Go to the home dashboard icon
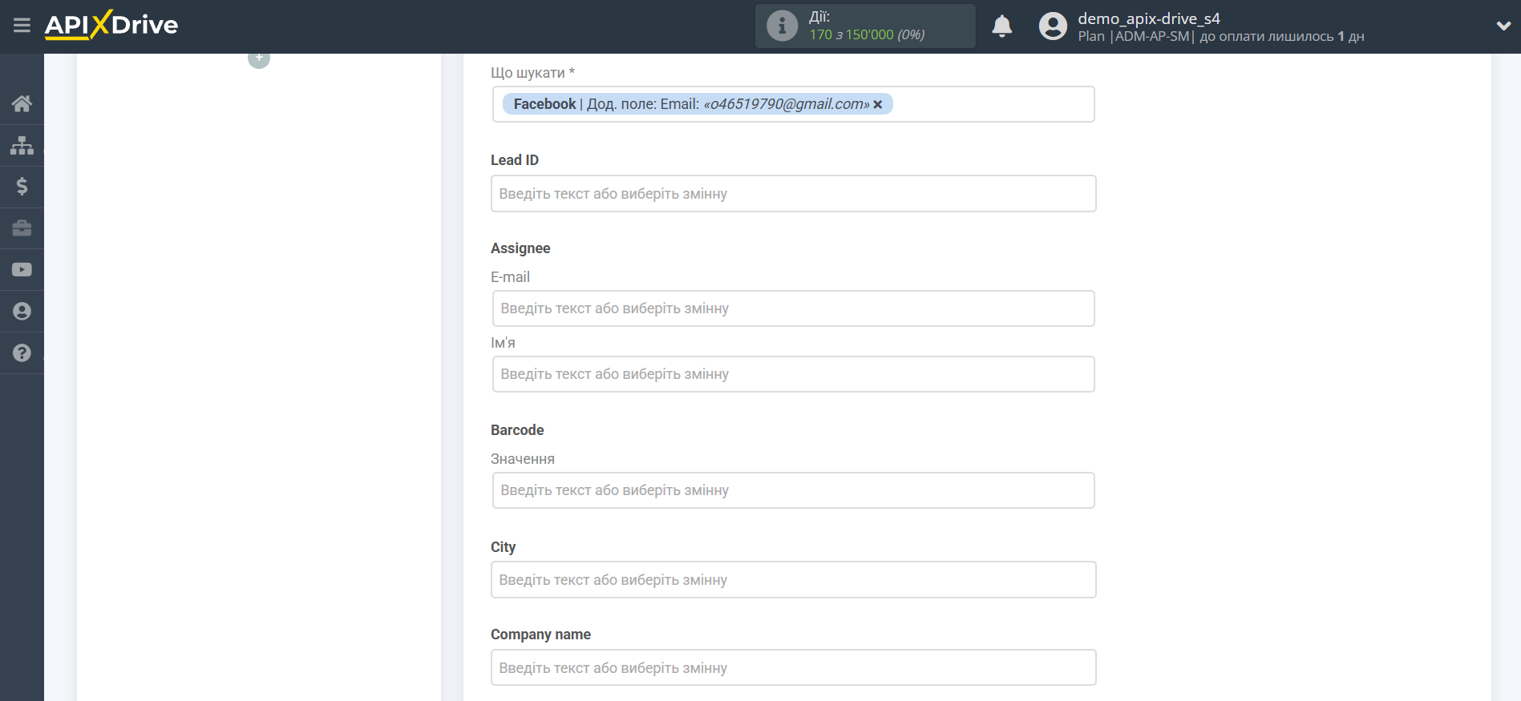 (22, 103)
